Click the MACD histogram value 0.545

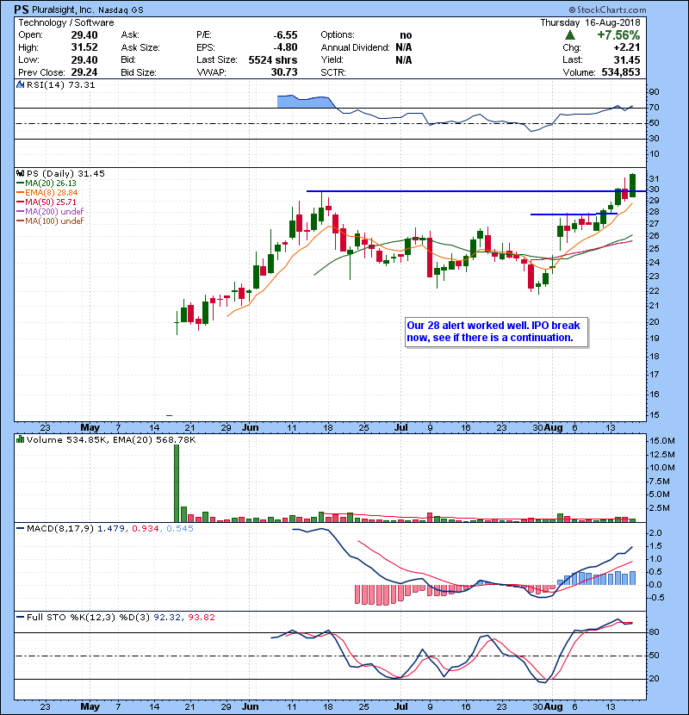tap(180, 529)
